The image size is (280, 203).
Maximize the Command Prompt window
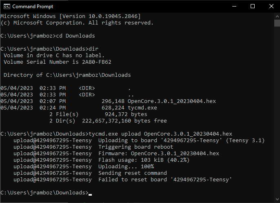click(x=253, y=6)
